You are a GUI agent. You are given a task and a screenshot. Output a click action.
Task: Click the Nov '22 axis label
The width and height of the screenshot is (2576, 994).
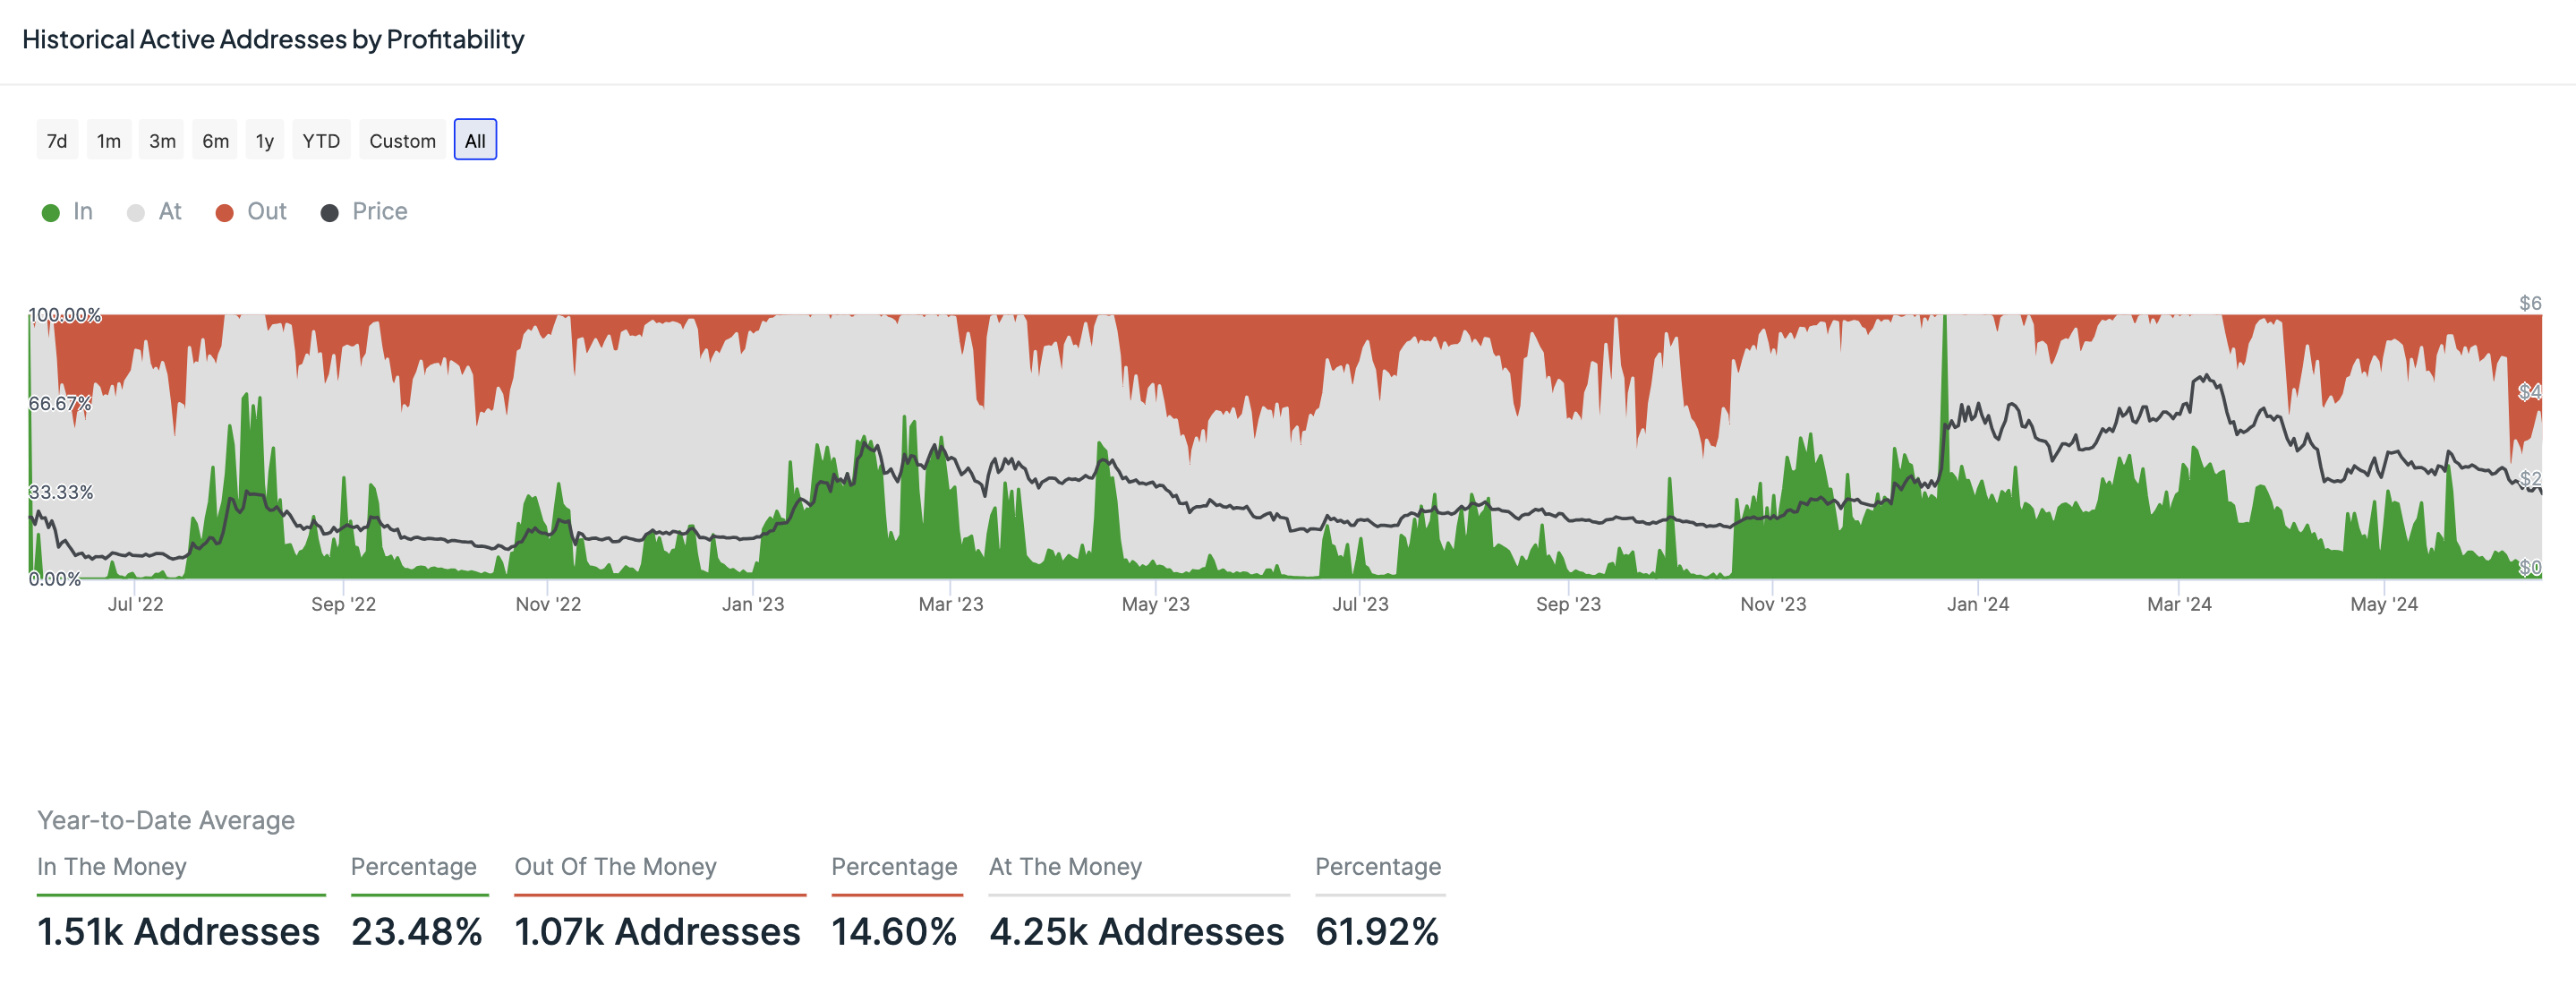coord(548,604)
